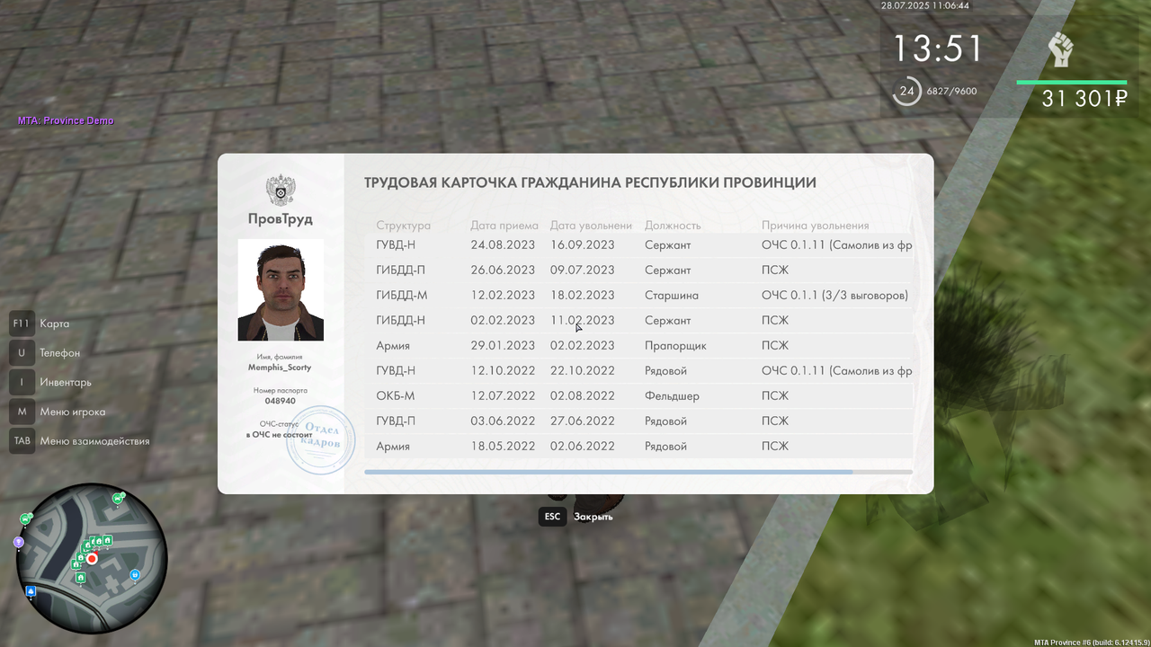1151x647 pixels.
Task: Click the Дата приема column header
Action: point(504,226)
